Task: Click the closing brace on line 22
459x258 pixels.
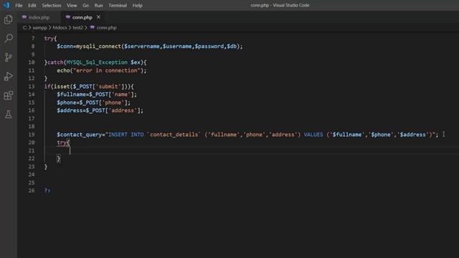Action: (59, 158)
